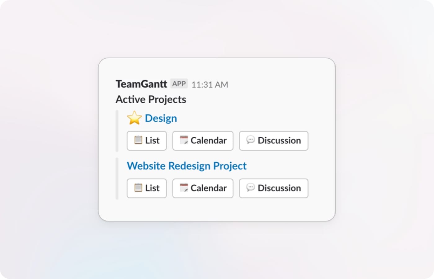Image resolution: width=434 pixels, height=279 pixels.
Task: Click the TeamGantt sender name
Action: 141,84
